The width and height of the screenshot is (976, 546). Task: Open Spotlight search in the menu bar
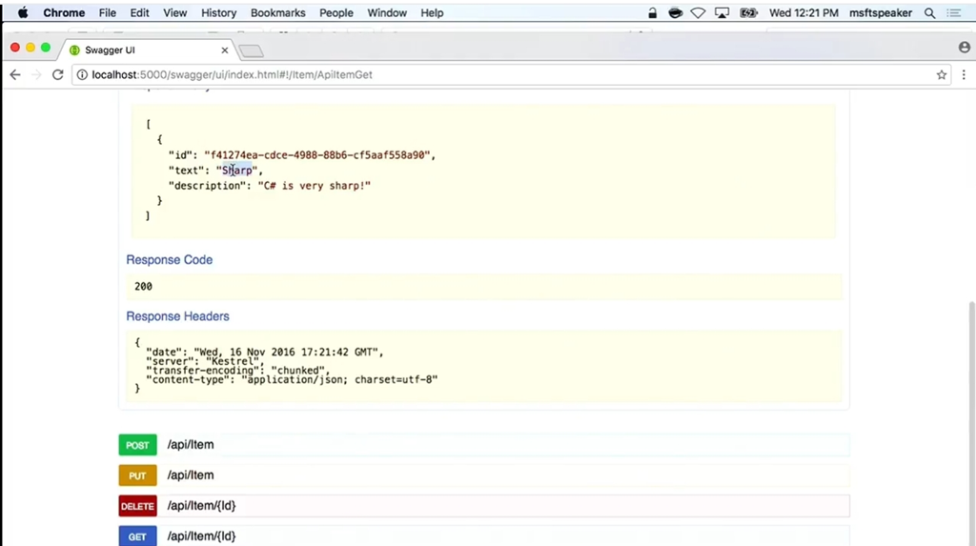point(929,13)
